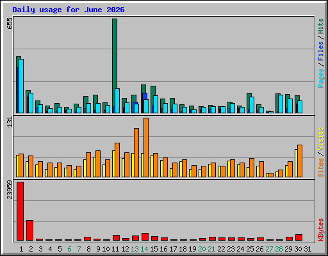Click the 'Daily usage for June 2026' title
328x256 pixels.
69,10
